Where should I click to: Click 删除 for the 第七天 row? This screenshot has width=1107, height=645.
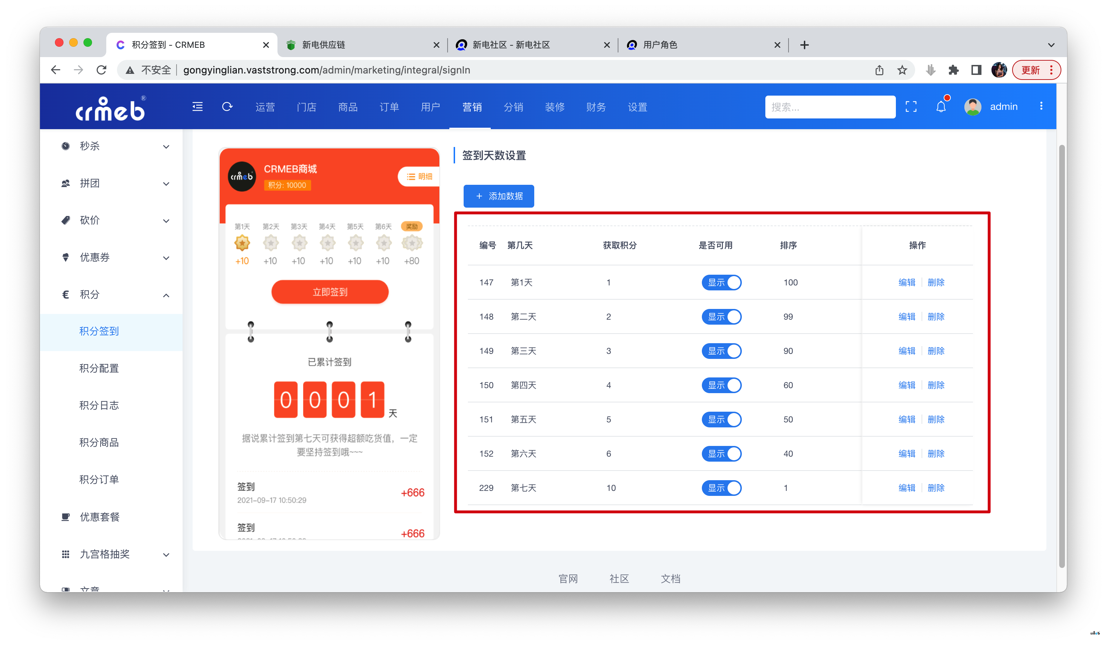[x=936, y=488]
